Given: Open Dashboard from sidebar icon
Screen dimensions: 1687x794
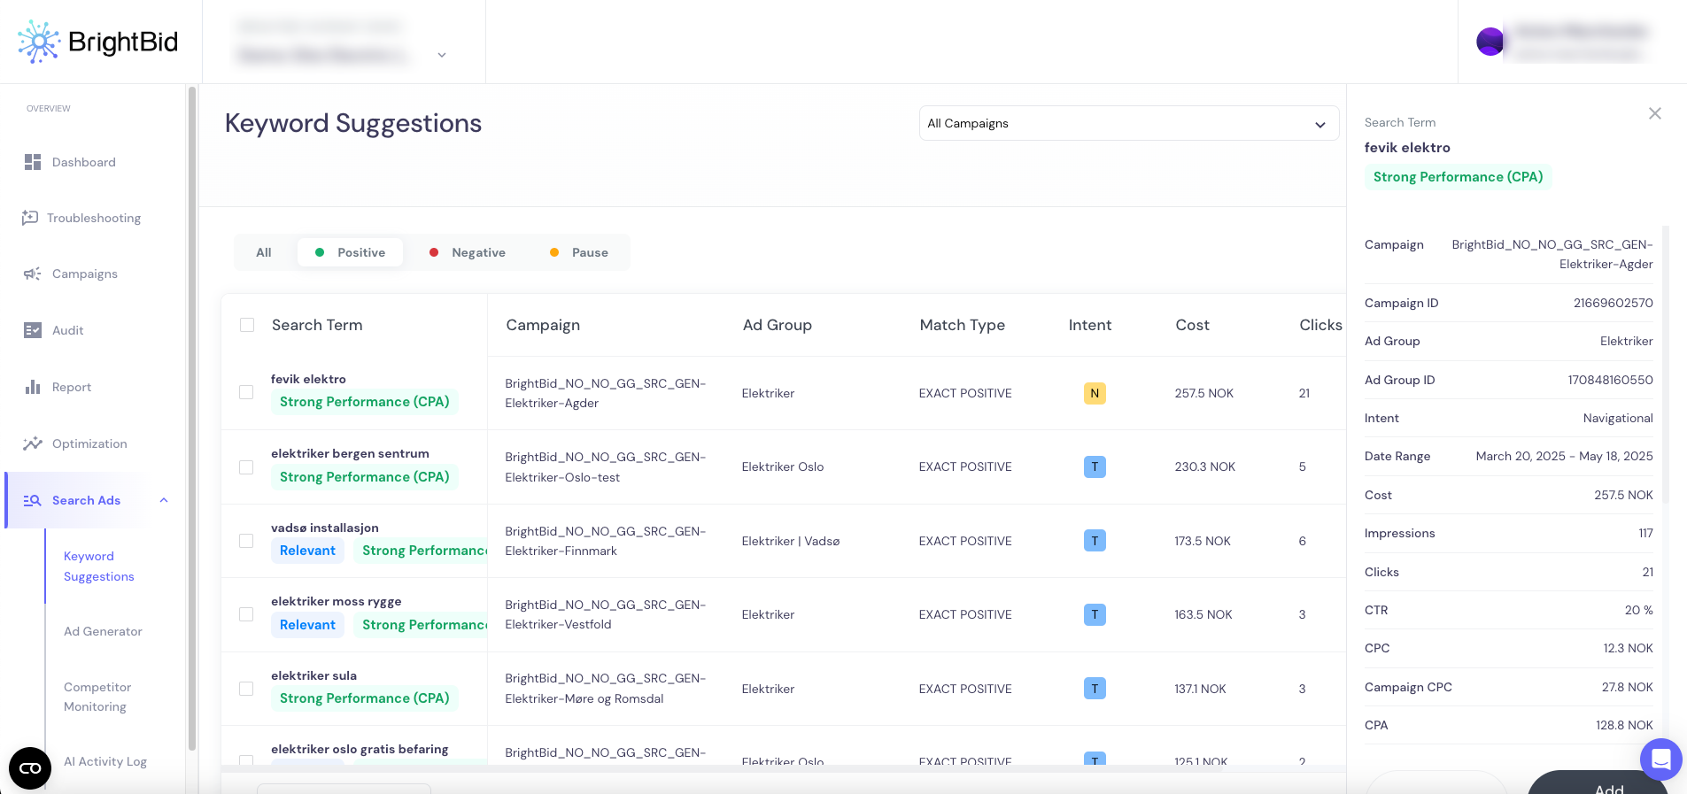Looking at the screenshot, I should [x=33, y=162].
